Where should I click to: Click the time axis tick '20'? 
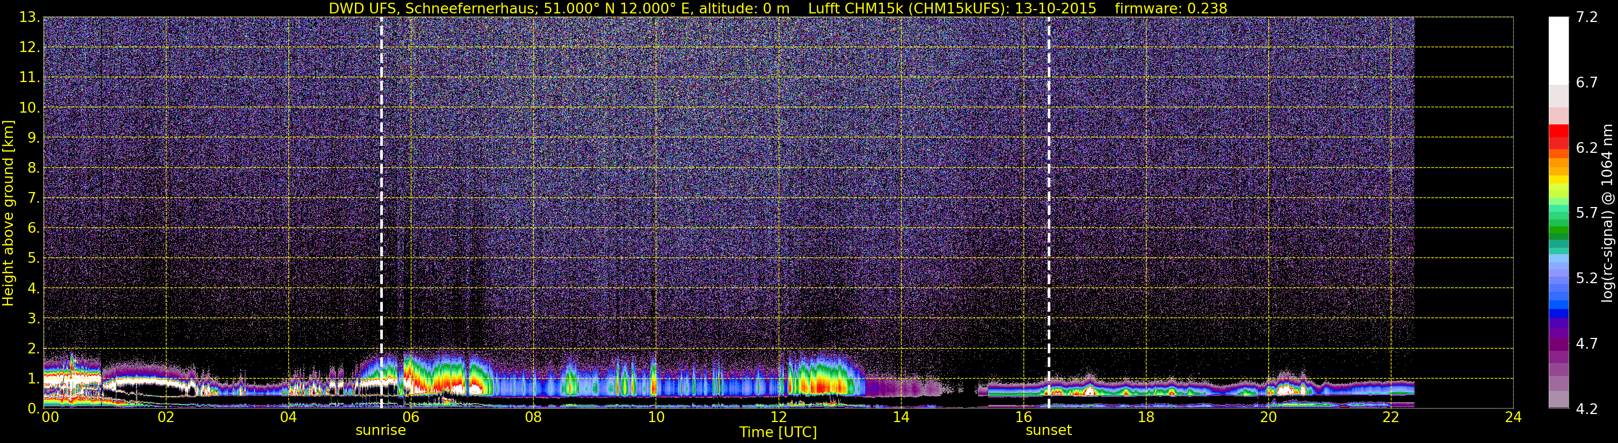coord(1268,418)
